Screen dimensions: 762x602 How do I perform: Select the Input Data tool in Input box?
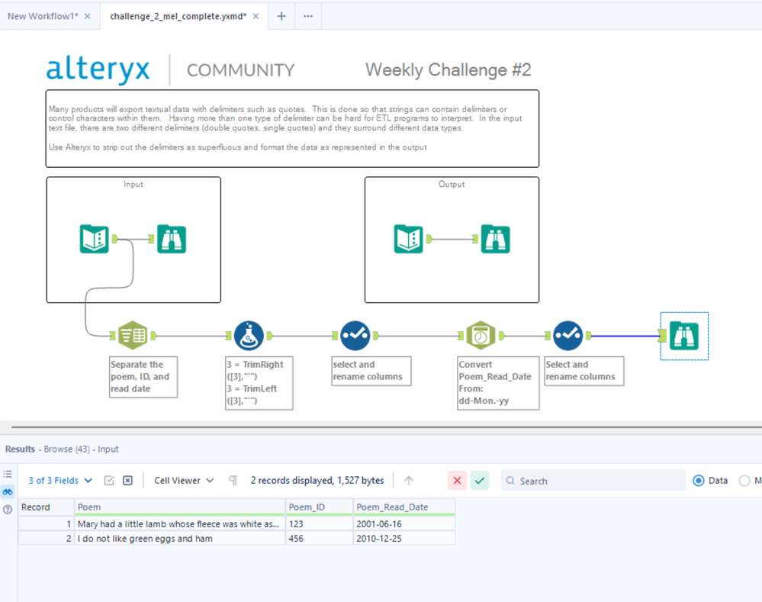point(95,239)
